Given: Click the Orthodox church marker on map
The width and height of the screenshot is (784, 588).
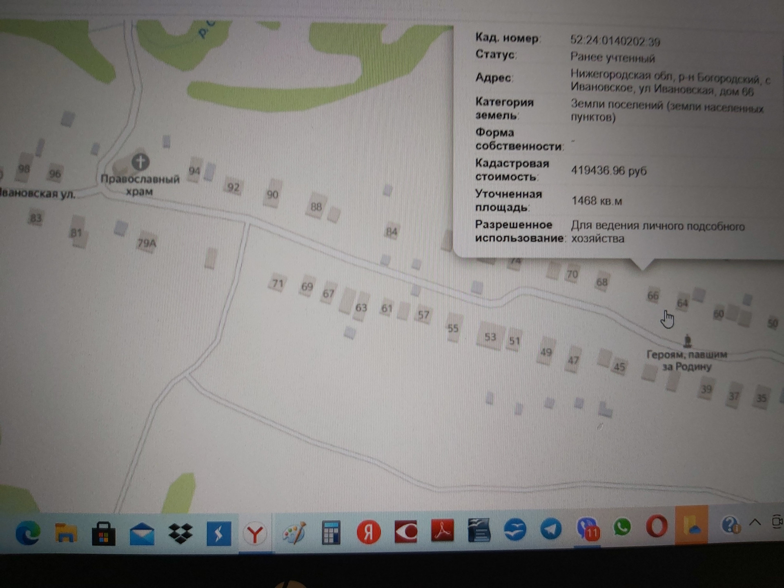Looking at the screenshot, I should [140, 162].
